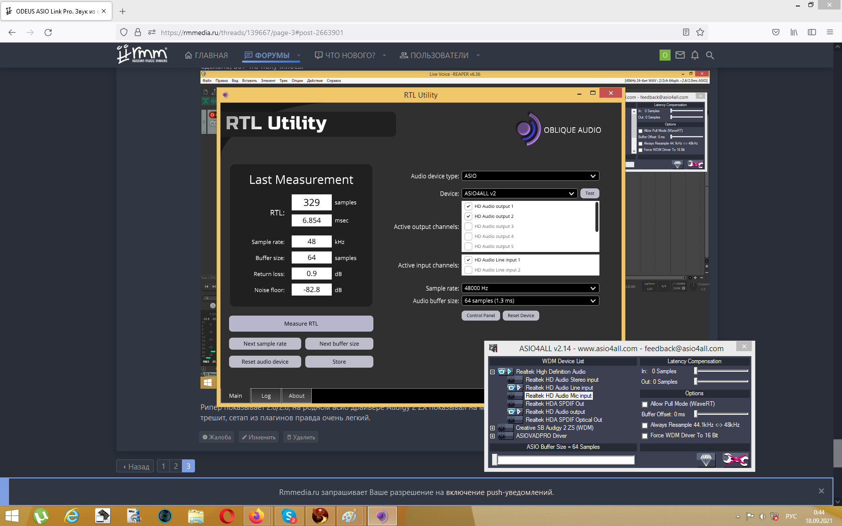The width and height of the screenshot is (842, 526).
Task: Open the Firefox application menu
Action: [x=830, y=32]
